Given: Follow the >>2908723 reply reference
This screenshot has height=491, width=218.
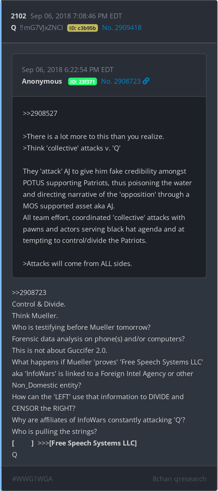Looking at the screenshot, I should [x=29, y=293].
